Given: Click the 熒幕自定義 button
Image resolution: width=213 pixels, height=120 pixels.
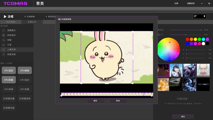Looking at the screenshot, I should tap(182, 99).
